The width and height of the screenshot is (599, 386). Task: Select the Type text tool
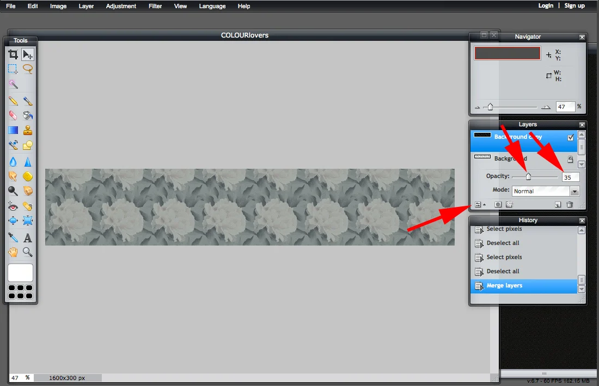[28, 238]
